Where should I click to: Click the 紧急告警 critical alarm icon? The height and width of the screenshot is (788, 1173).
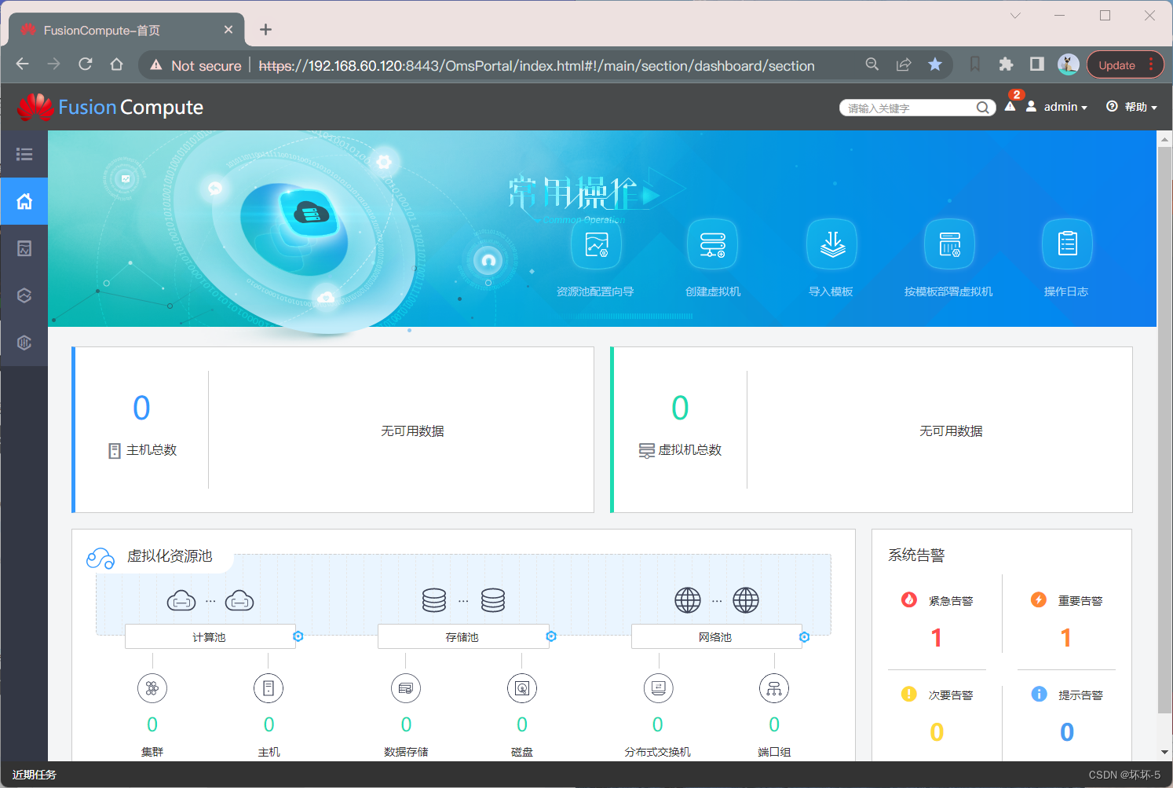click(909, 599)
